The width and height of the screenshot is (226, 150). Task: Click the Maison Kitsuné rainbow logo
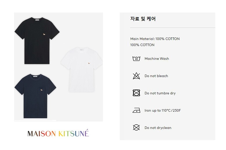click(58, 133)
